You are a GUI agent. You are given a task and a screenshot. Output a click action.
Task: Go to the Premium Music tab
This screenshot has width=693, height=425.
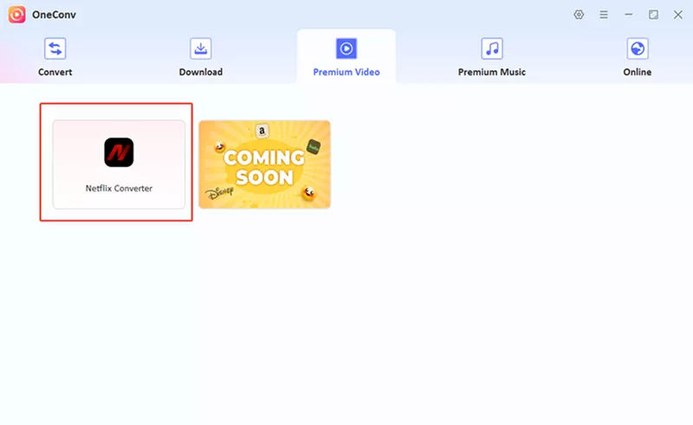point(491,57)
